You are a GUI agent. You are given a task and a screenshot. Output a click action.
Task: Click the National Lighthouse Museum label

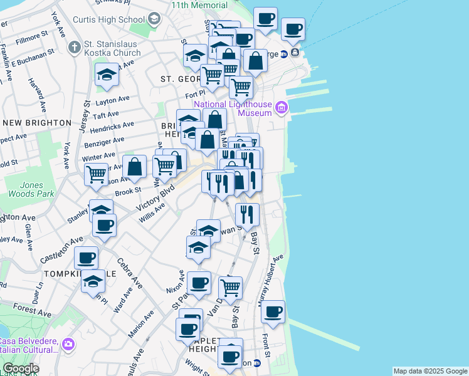[233, 108]
